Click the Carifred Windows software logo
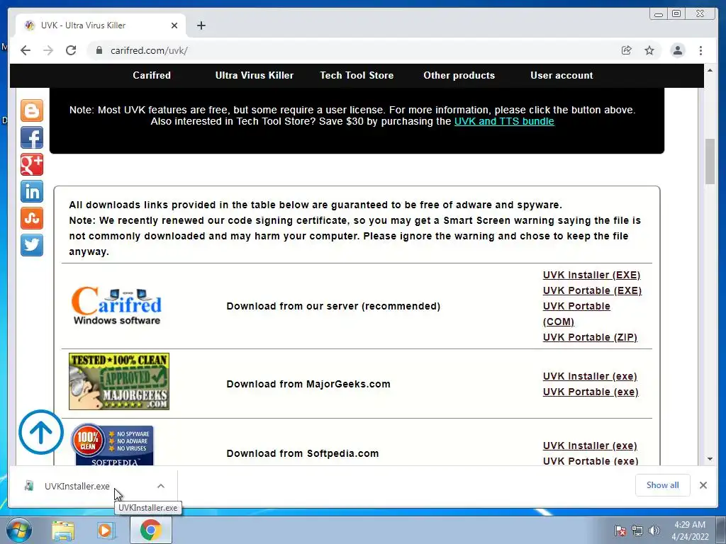The width and height of the screenshot is (726, 544). [x=116, y=306]
